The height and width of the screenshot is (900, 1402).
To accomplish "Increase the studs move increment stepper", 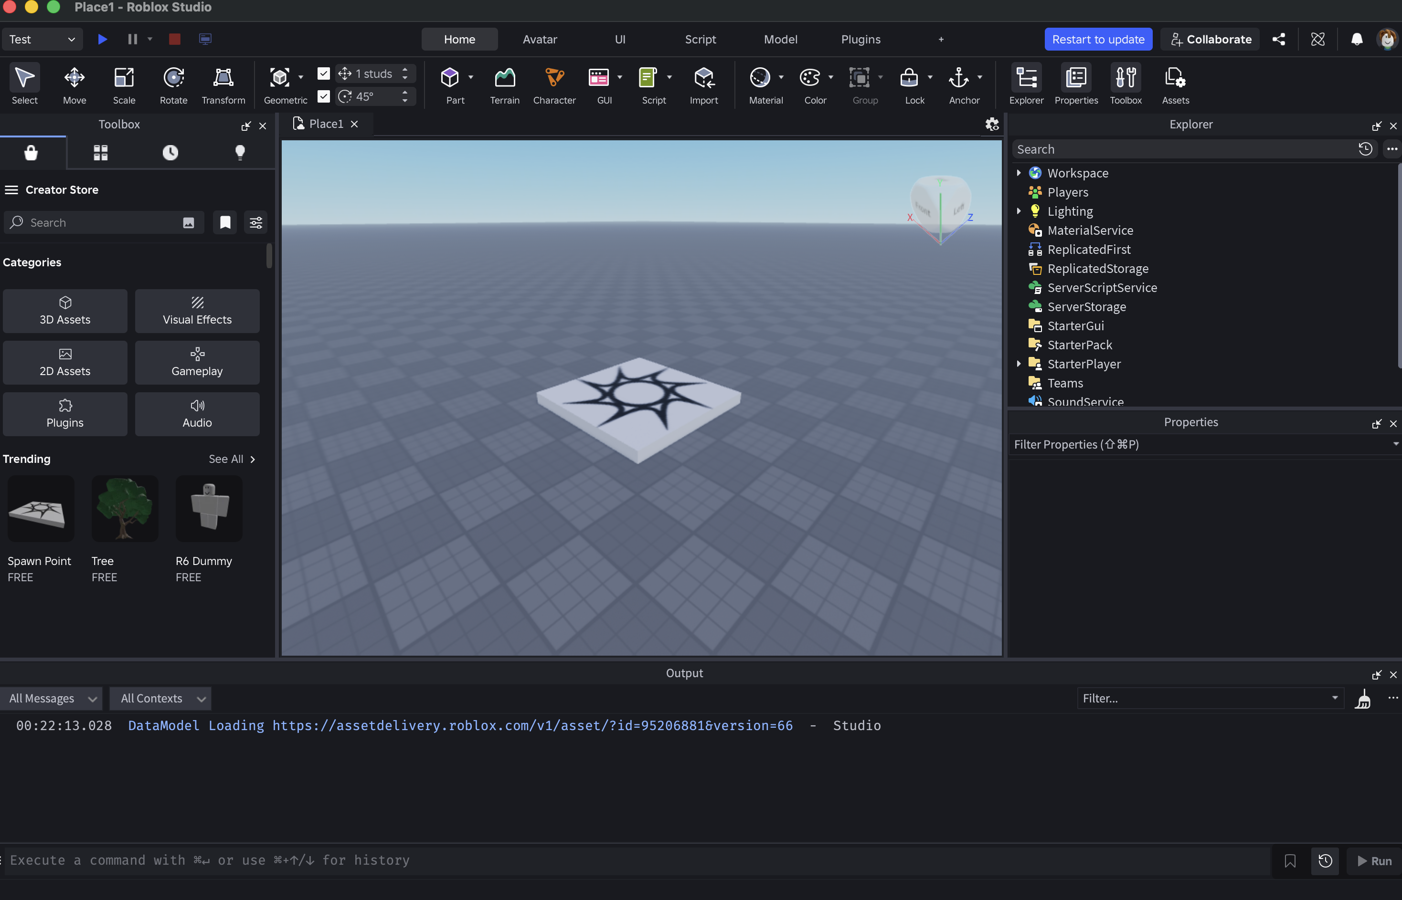I will tap(404, 69).
